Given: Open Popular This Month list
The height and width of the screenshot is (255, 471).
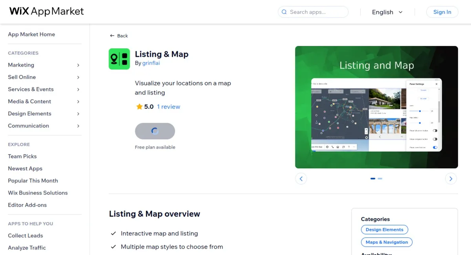Looking at the screenshot, I should [33, 180].
